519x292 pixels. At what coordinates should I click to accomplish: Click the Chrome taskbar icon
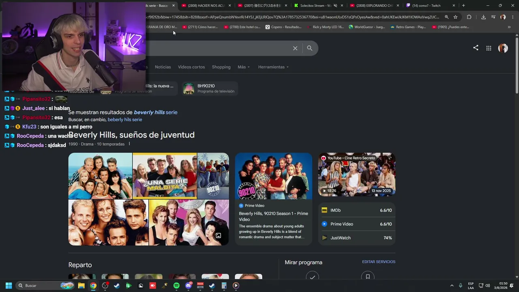click(93, 286)
